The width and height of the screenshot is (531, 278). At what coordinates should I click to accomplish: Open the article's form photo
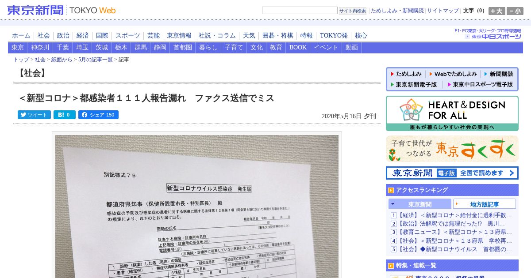[197, 206]
